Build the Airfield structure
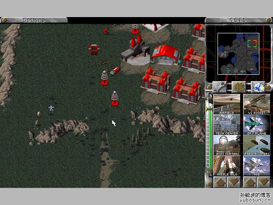The width and height of the screenshot is (273, 205). [227, 104]
